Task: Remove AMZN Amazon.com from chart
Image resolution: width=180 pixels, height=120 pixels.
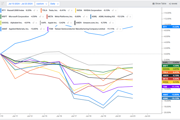Action: 113,23
